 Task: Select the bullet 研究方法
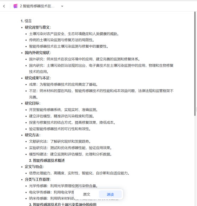33,135
